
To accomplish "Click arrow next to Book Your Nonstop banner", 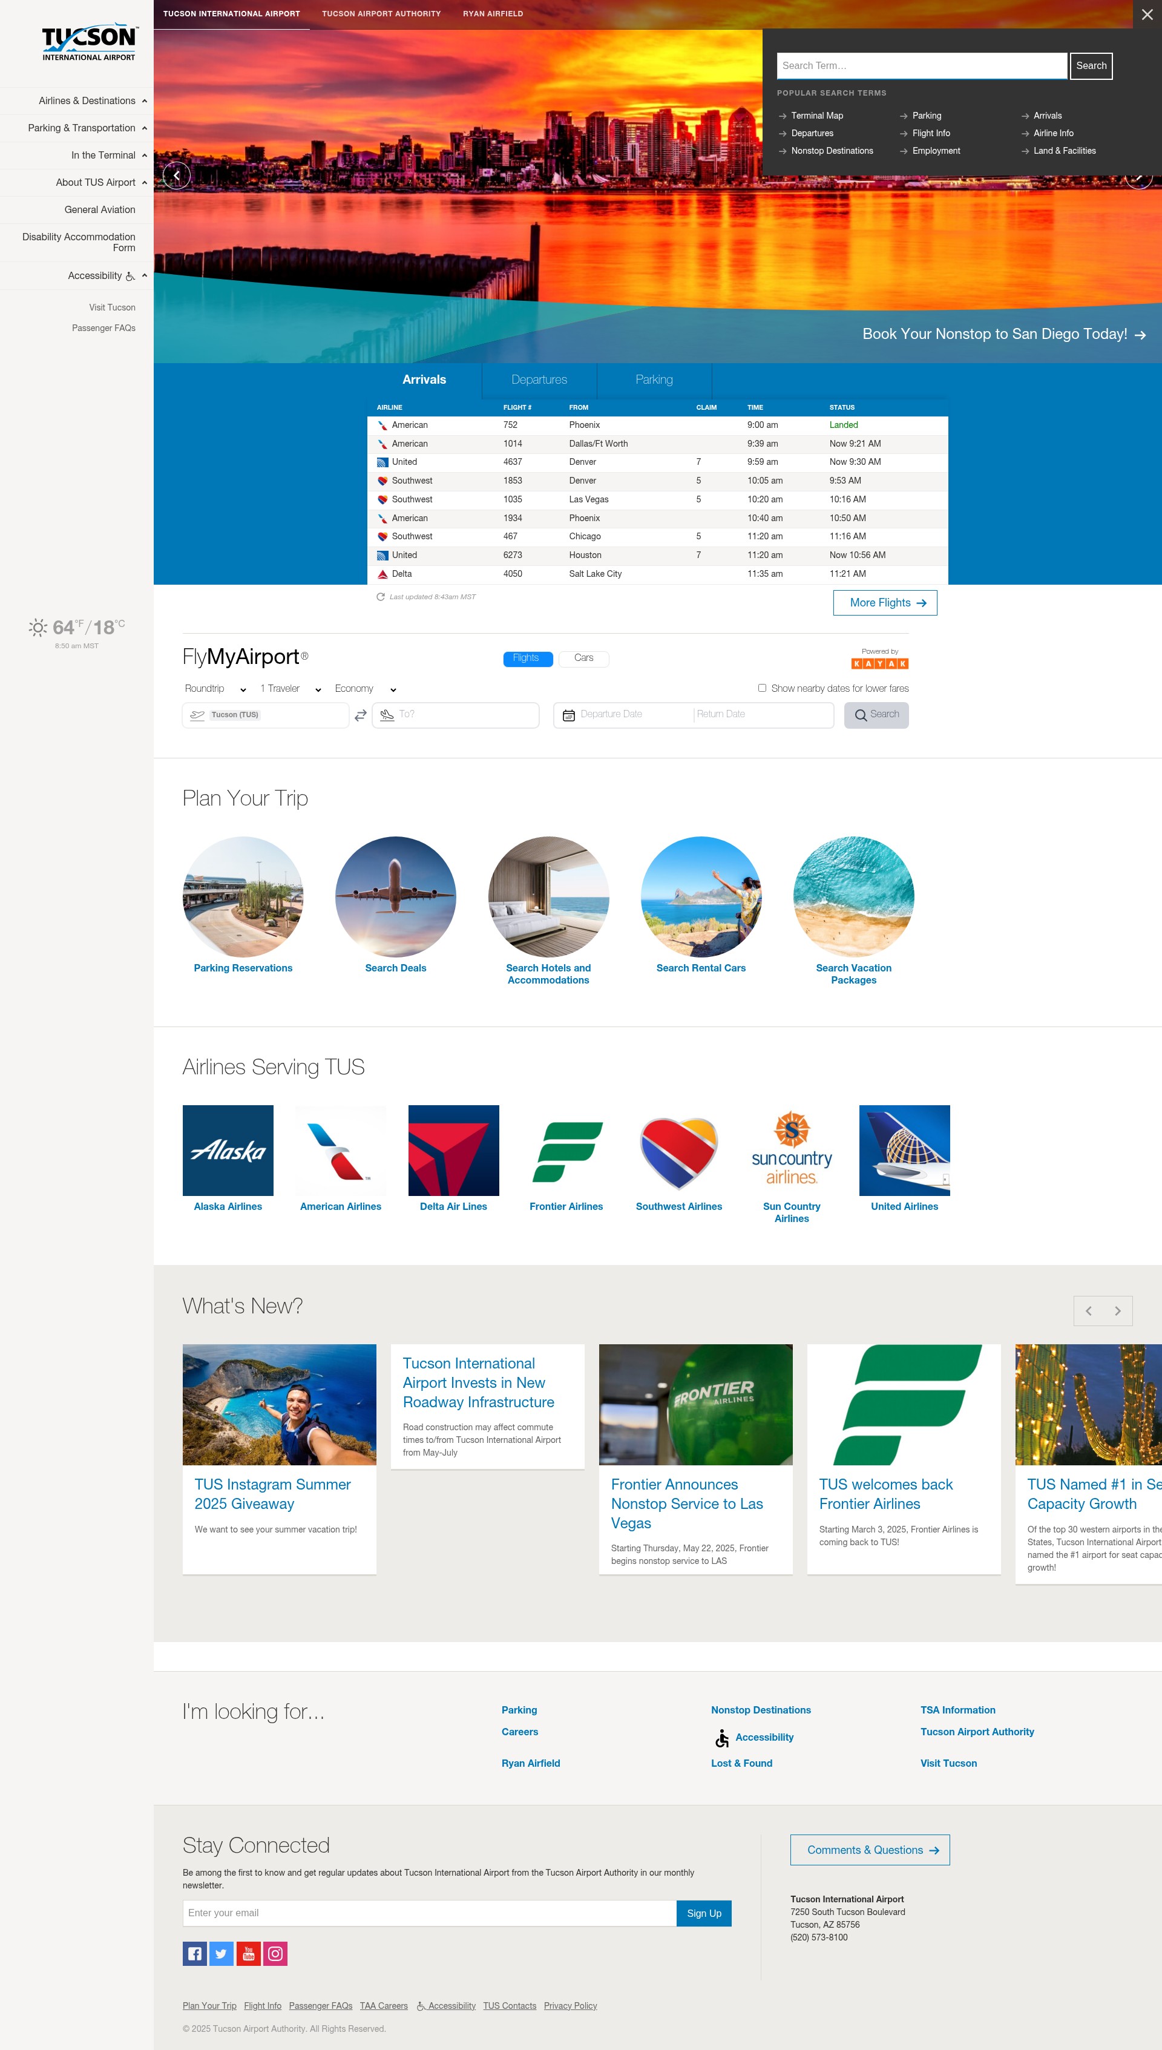I will pos(1140,335).
